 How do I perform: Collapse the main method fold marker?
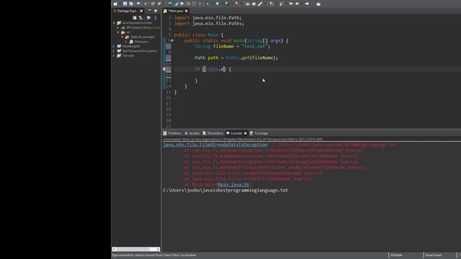pyautogui.click(x=172, y=40)
